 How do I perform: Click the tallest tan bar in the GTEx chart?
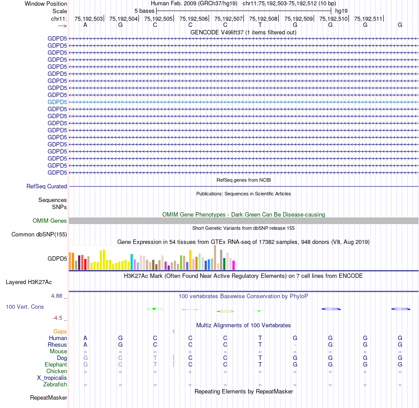[x=215, y=258]
